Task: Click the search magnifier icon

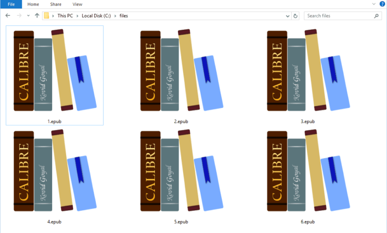Action: click(x=376, y=16)
